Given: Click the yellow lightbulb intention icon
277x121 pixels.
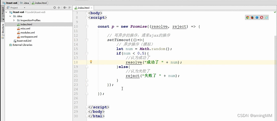Looking at the screenshot, I should click(x=91, y=62).
